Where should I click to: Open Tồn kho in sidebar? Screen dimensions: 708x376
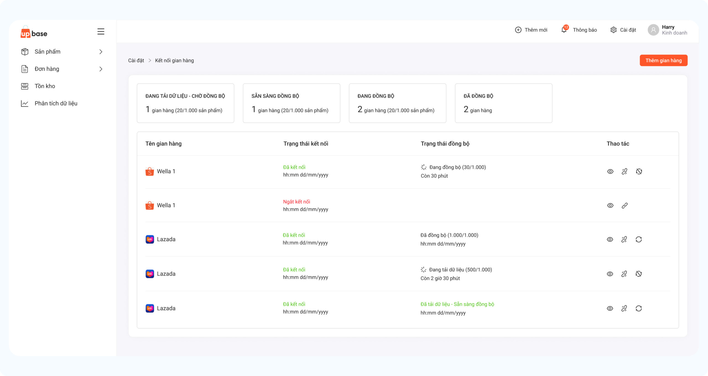pyautogui.click(x=45, y=86)
